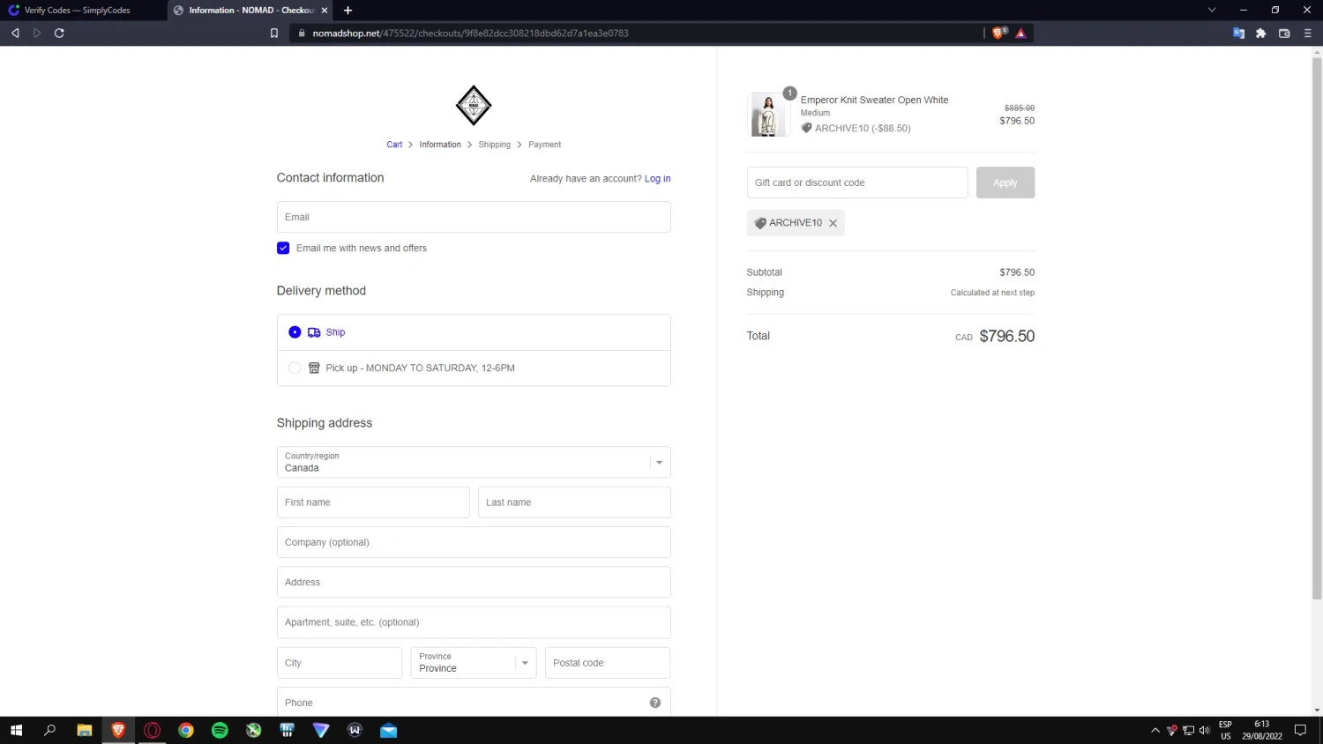
Task: Click the gift card or discount code field
Action: point(857,182)
